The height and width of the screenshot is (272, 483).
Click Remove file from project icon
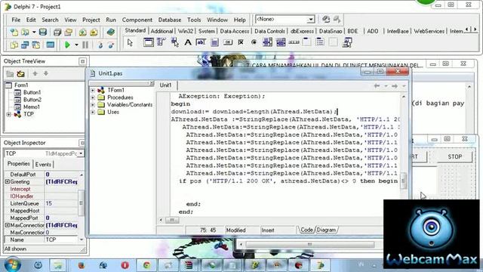[94, 32]
